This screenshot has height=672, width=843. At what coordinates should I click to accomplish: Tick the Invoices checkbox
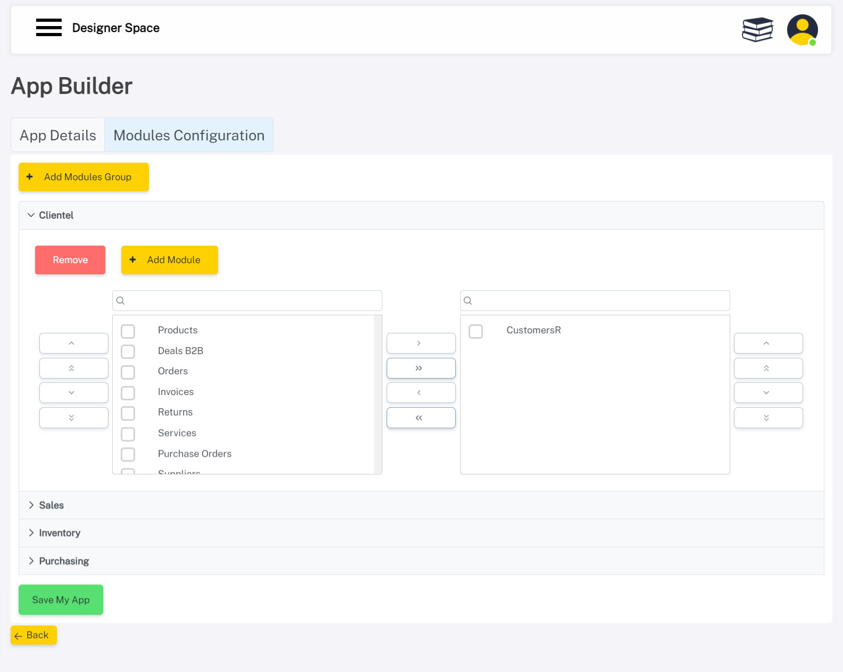pos(128,392)
